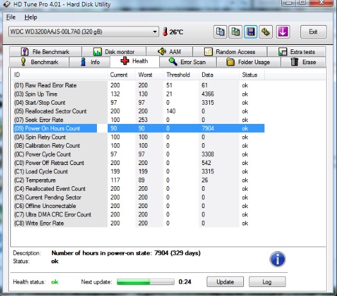Select the (C5) Current Pending Sector row
The image size is (337, 296).
(139, 197)
